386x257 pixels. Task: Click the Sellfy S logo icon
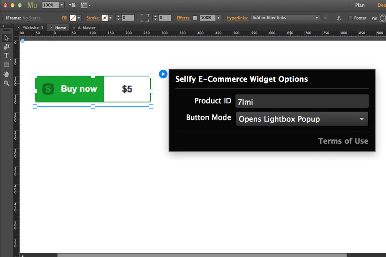point(48,89)
